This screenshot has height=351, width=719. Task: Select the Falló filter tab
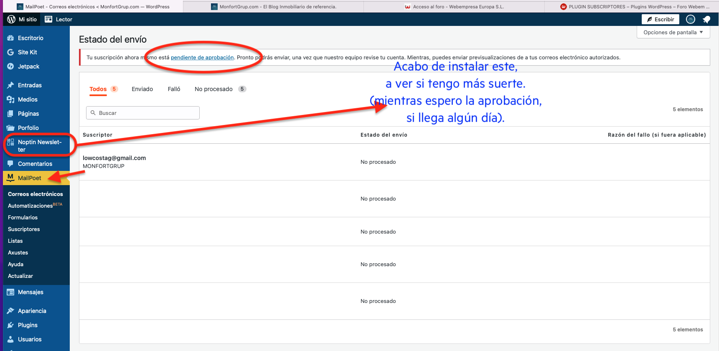[x=174, y=89]
